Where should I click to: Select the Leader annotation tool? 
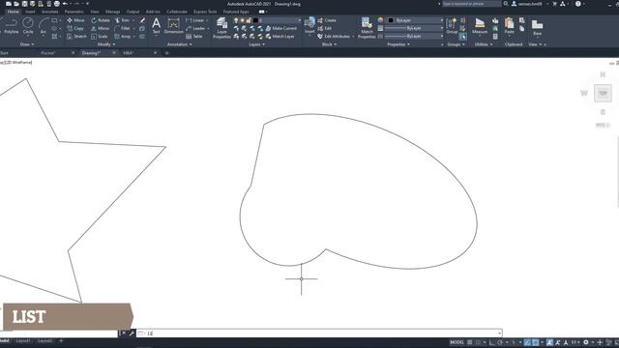pos(195,28)
